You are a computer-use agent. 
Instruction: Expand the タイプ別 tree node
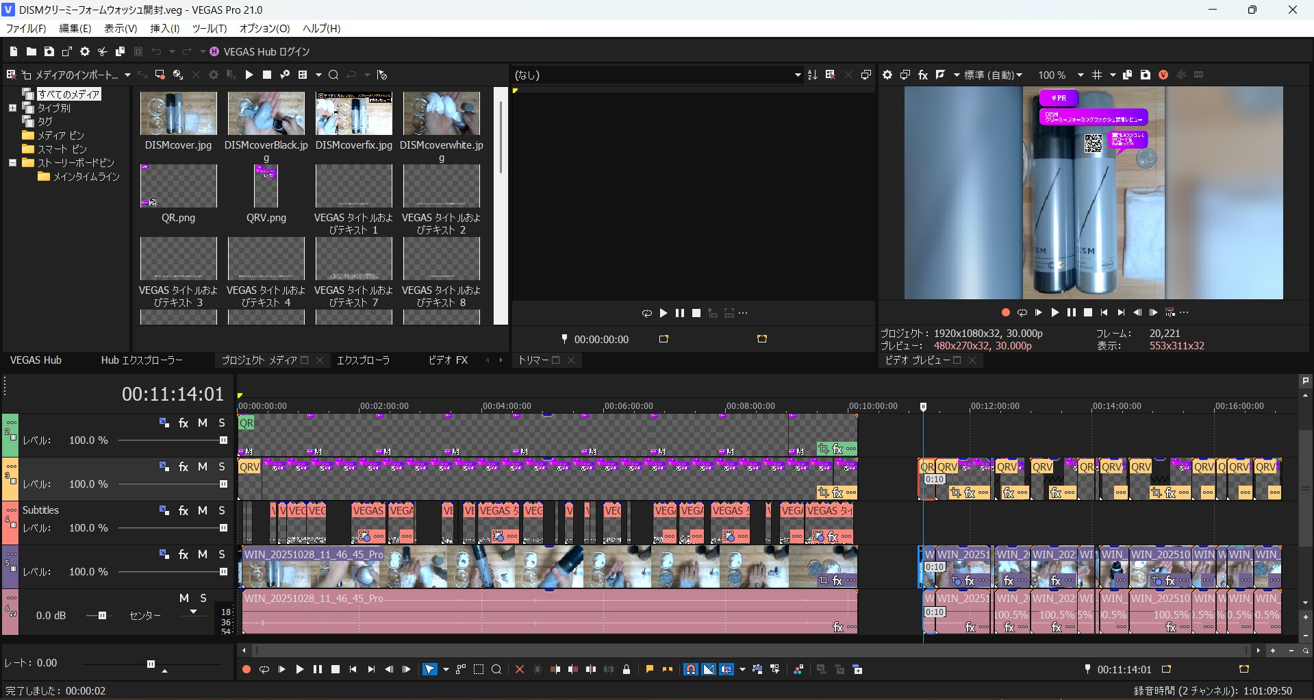(x=12, y=108)
